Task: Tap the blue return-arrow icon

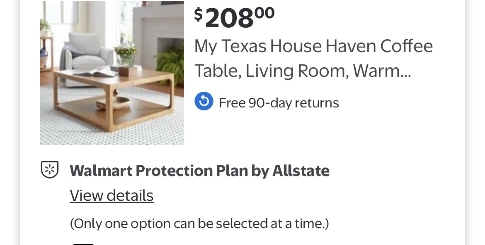Action: pos(204,102)
